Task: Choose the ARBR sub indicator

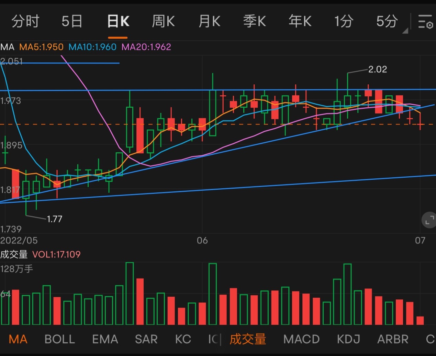Action: [x=393, y=339]
